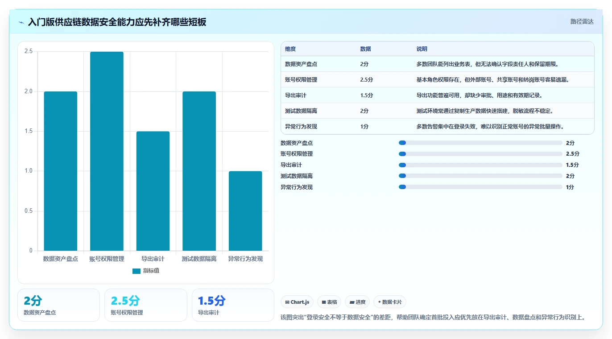
Task: Click the y-axis value 1.5
Action: pos(29,131)
